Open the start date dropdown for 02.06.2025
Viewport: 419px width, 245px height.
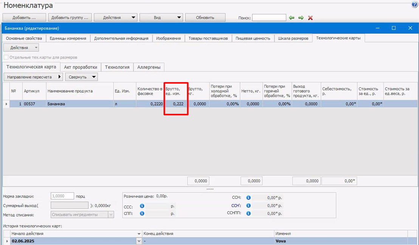coord(139,241)
